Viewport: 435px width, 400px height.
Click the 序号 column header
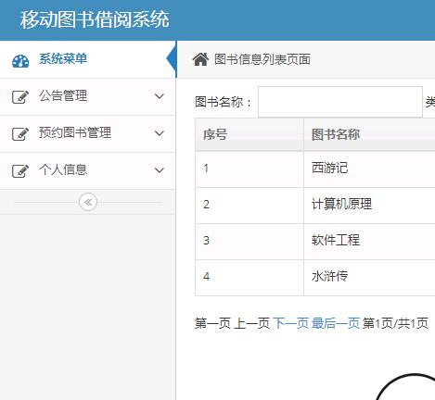pos(249,134)
